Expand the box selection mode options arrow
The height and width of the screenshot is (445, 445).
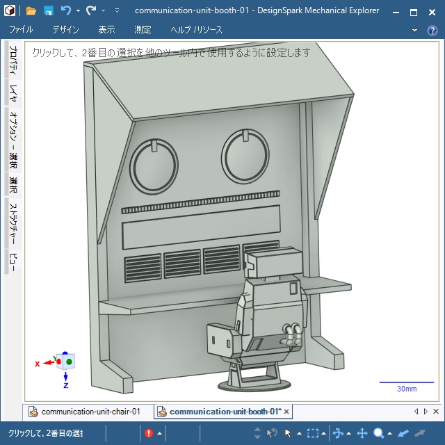click(x=323, y=433)
